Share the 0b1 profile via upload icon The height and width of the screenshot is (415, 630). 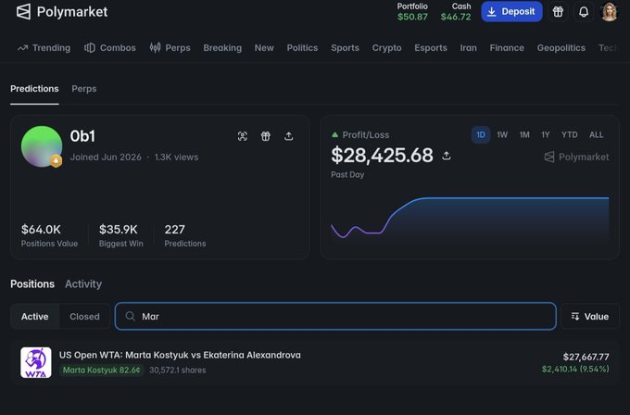click(x=288, y=136)
